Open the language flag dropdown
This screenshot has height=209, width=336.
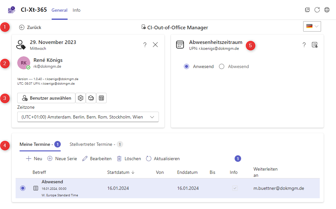312,26
